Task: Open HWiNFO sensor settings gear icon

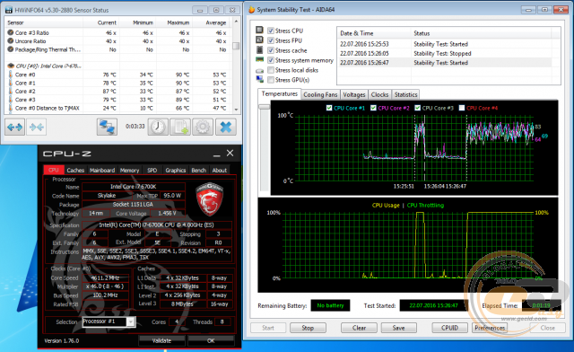Action: click(x=203, y=128)
